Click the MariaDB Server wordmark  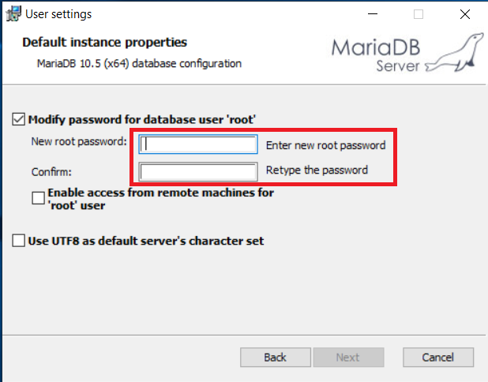(376, 55)
